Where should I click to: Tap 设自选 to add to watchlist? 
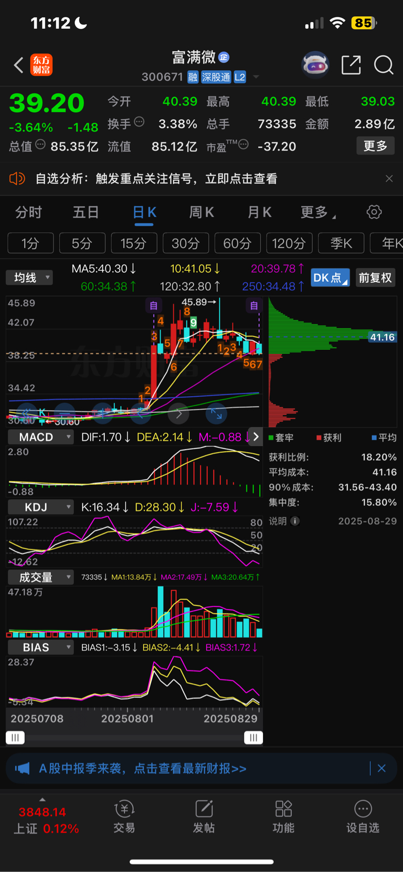363,817
